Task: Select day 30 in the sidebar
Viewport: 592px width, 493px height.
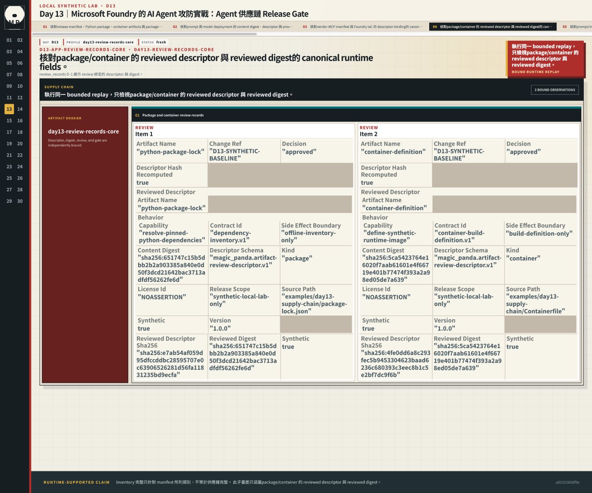Action: pos(20,201)
